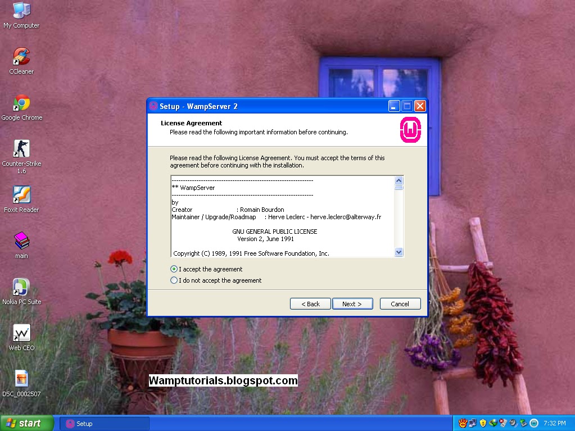Select the Google Chrome desktop shortcut

click(x=21, y=107)
